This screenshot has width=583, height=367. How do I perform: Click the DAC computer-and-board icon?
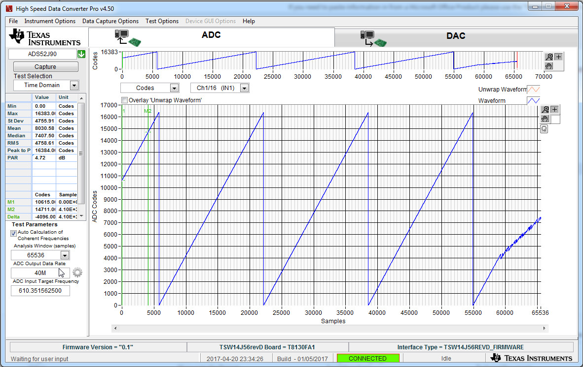373,38
